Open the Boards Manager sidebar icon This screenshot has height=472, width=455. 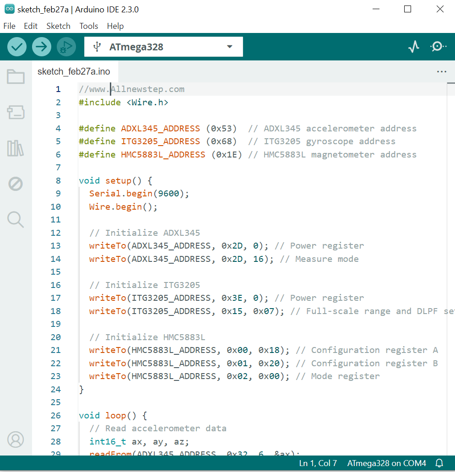pyautogui.click(x=16, y=112)
